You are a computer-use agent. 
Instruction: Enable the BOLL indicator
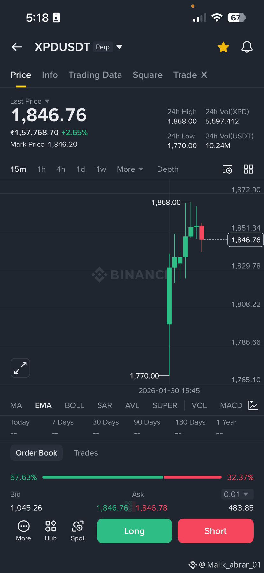[x=74, y=405]
